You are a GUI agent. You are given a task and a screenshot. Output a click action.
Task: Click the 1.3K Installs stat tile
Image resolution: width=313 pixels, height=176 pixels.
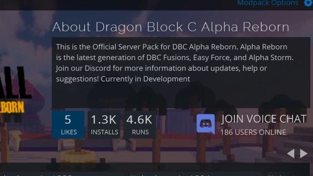(104, 125)
